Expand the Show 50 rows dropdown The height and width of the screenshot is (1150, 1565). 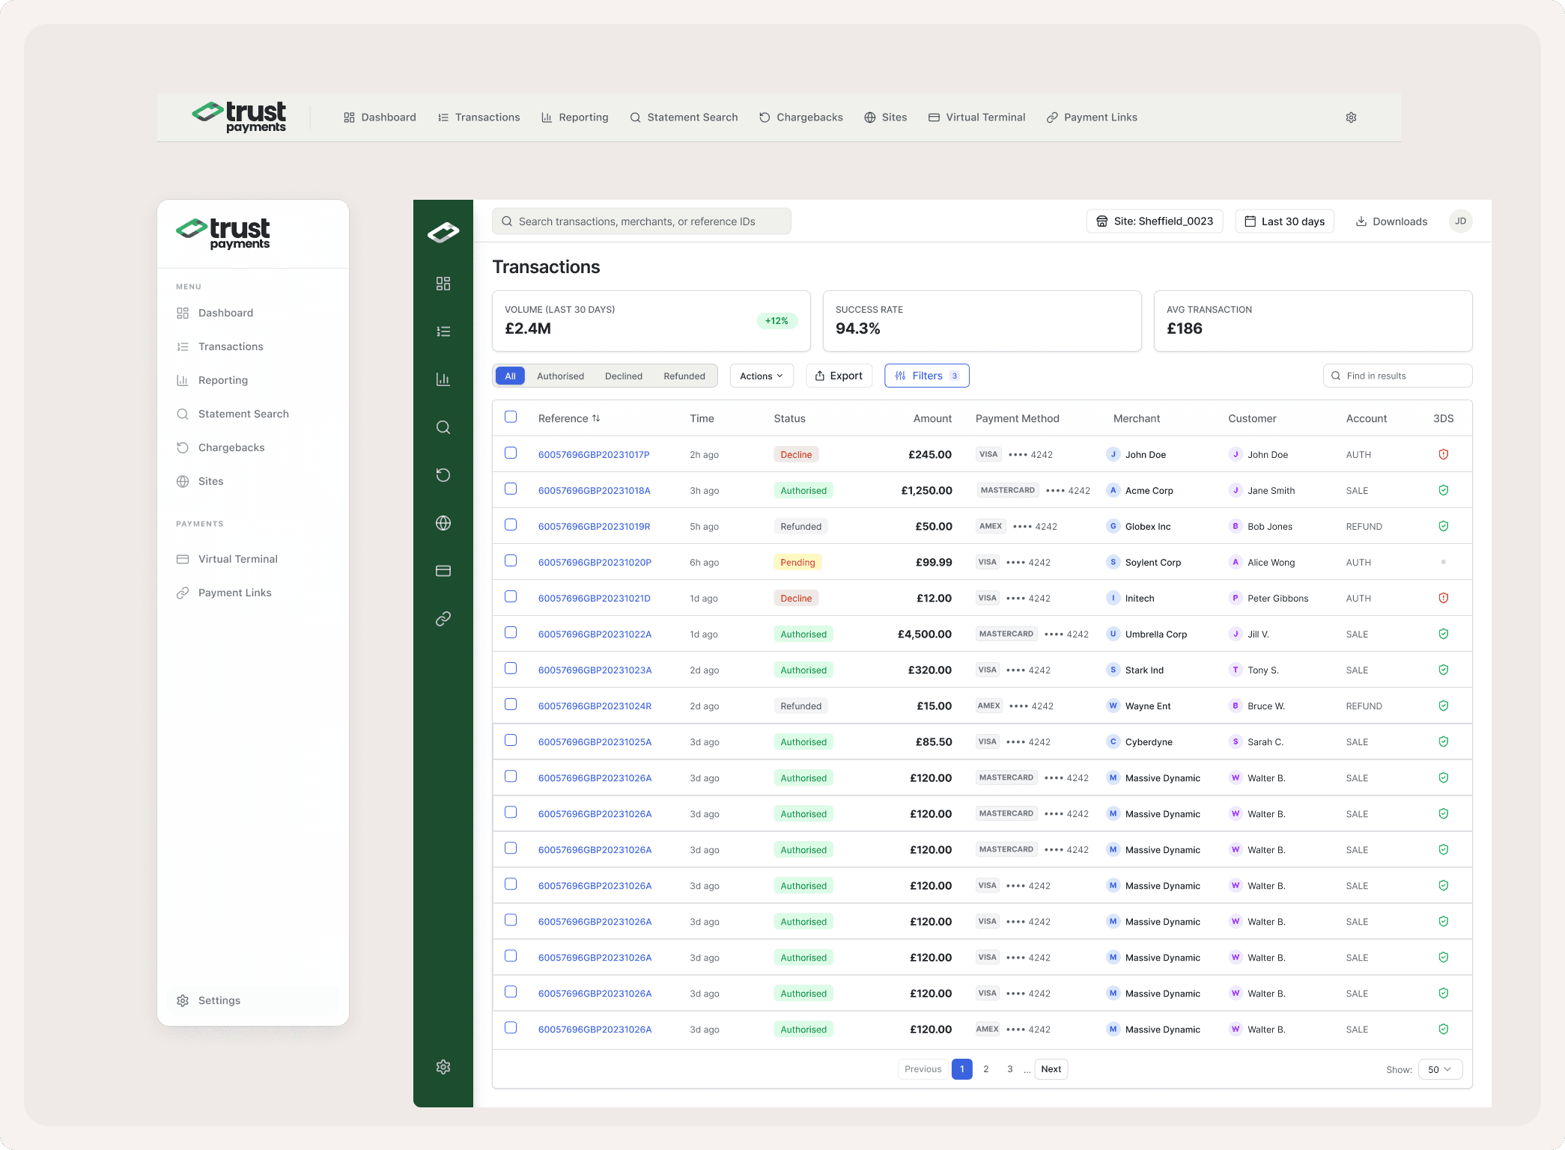[1439, 1069]
